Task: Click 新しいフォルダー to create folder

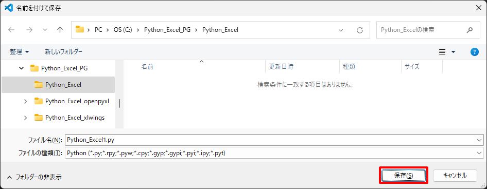Action: pyautogui.click(x=63, y=52)
